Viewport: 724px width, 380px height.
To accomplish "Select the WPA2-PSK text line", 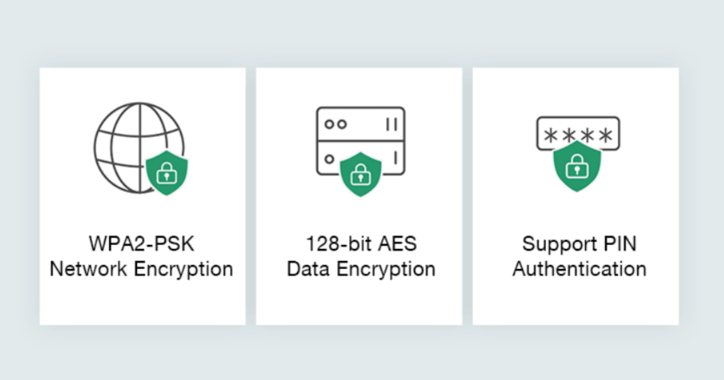I will pos(142,245).
